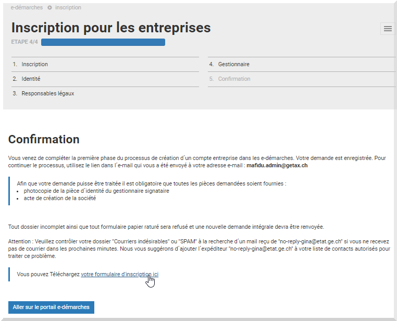Click the Inscription pour les entreprises title
Viewport: 397px width, 321px height.
click(111, 27)
